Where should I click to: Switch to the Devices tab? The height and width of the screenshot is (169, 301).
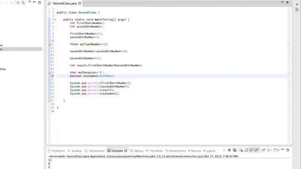point(194,151)
